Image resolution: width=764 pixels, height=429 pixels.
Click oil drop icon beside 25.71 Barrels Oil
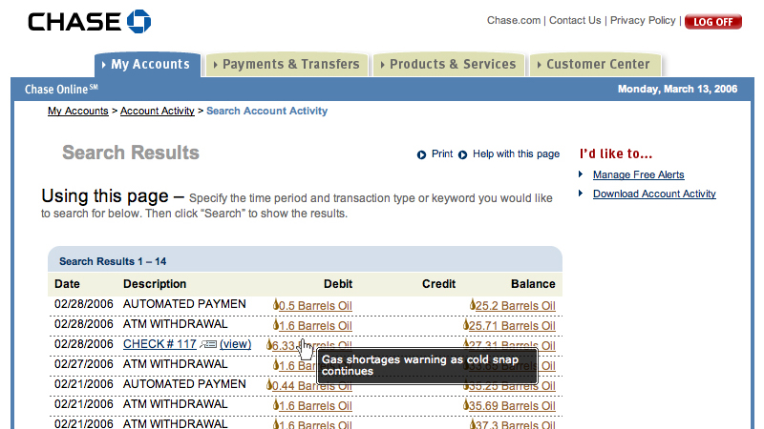point(466,324)
